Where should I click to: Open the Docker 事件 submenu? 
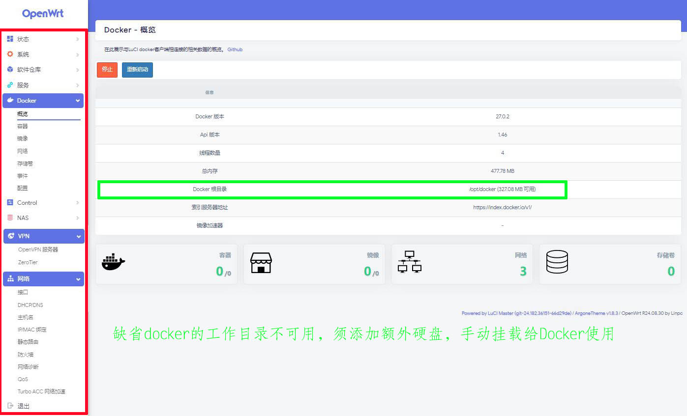tap(23, 176)
